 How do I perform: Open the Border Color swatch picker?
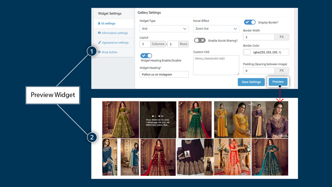point(247,52)
